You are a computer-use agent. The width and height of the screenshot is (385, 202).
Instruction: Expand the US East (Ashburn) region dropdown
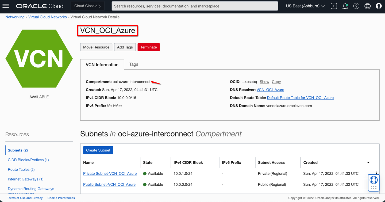[x=305, y=6]
